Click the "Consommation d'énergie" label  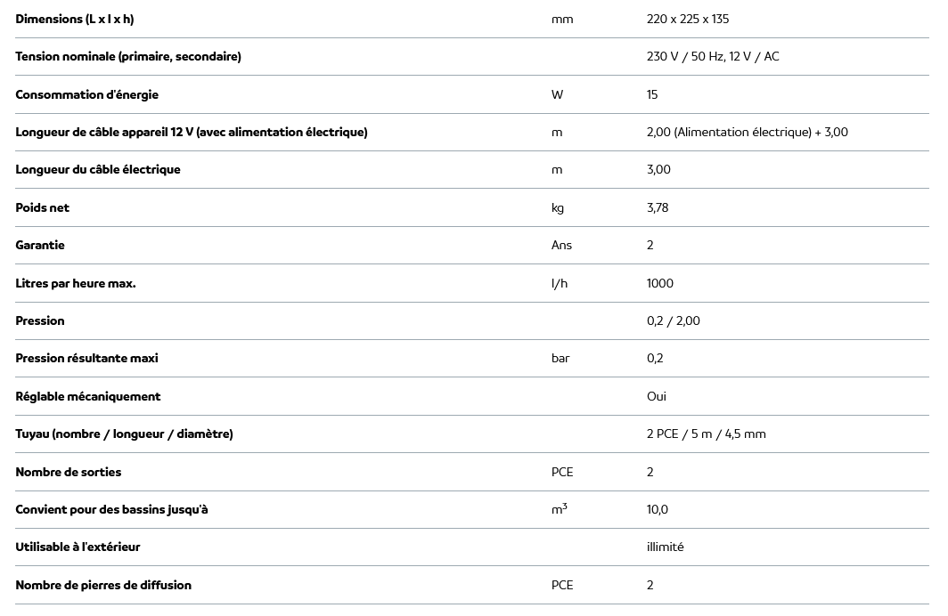pos(86,94)
